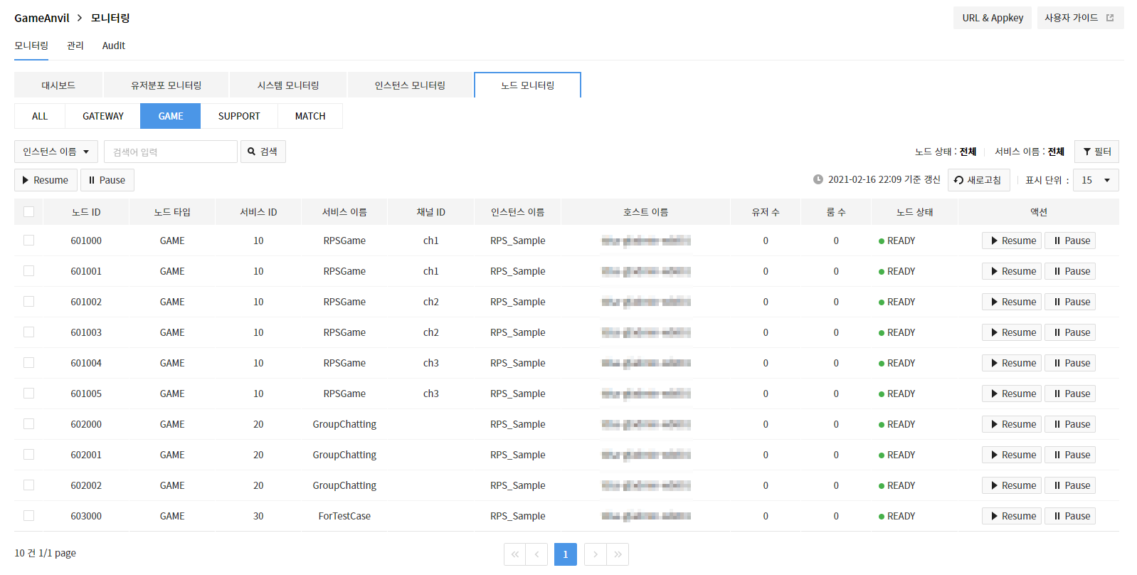
Task: Go to first page double-chevron
Action: point(515,554)
